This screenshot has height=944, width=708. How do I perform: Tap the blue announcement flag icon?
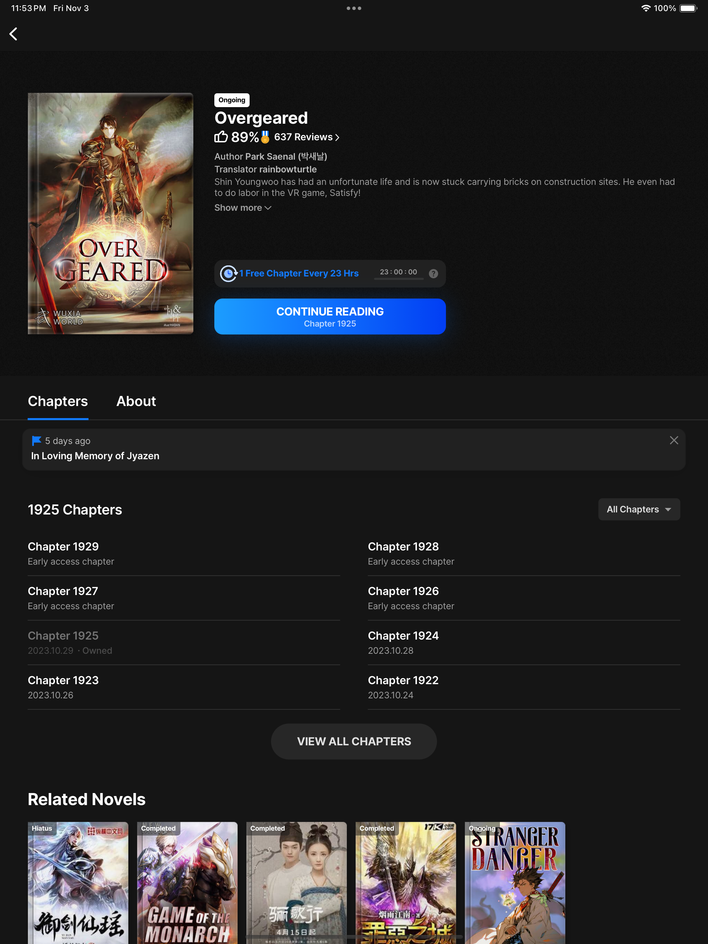(36, 441)
